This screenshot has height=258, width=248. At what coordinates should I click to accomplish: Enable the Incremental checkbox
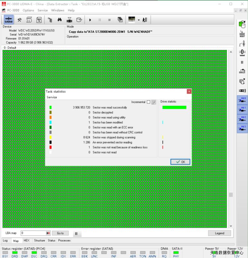(x=148, y=102)
